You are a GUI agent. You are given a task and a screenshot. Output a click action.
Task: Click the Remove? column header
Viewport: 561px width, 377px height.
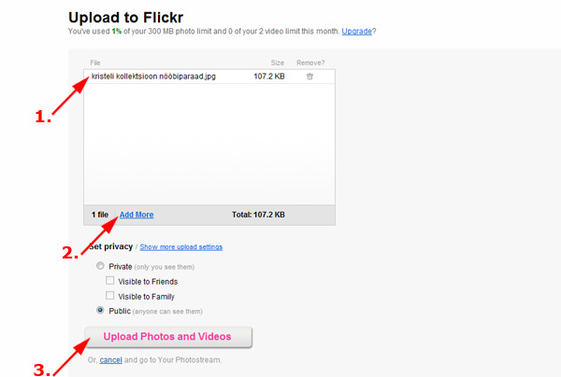[310, 63]
